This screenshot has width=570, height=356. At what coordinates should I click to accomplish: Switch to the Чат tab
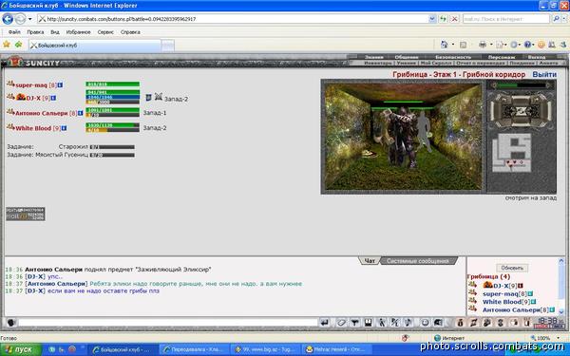coord(370,261)
